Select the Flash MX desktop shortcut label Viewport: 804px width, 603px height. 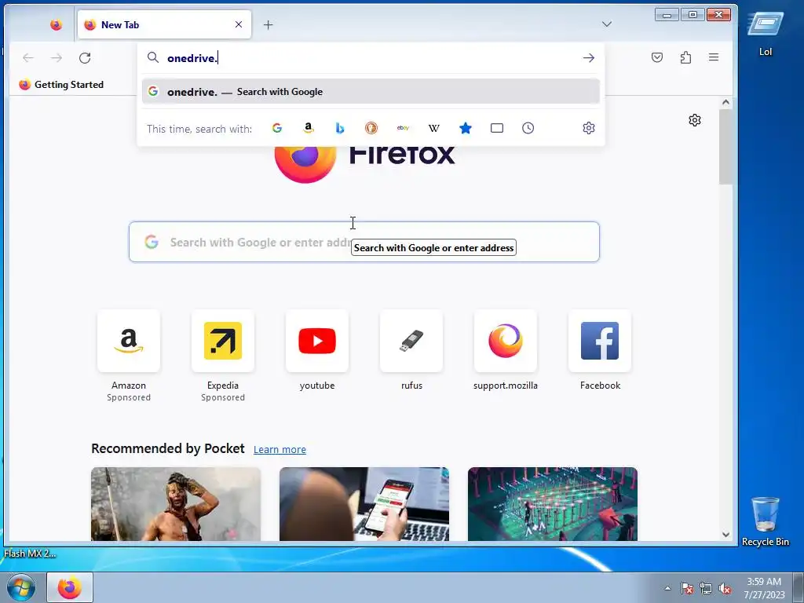30,554
